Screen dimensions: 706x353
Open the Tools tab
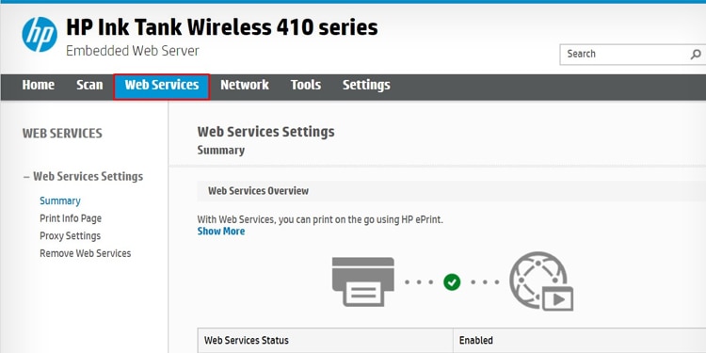click(x=306, y=85)
